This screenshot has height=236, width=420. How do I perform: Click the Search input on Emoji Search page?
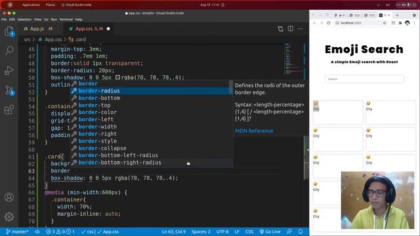(x=364, y=79)
